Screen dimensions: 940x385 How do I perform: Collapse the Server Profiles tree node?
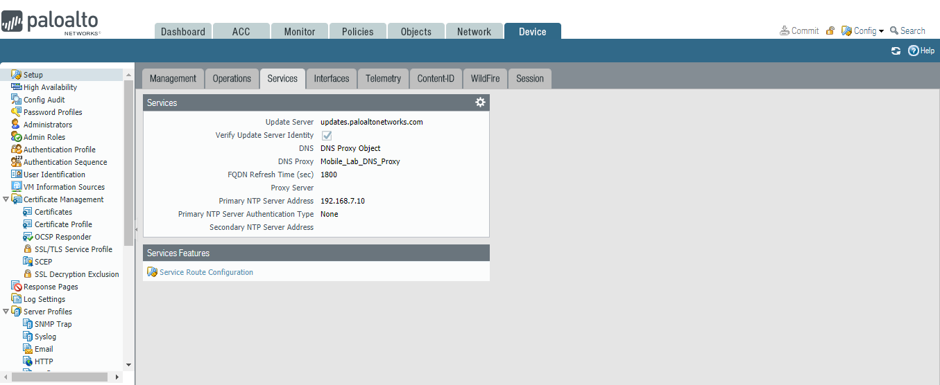(x=6, y=312)
